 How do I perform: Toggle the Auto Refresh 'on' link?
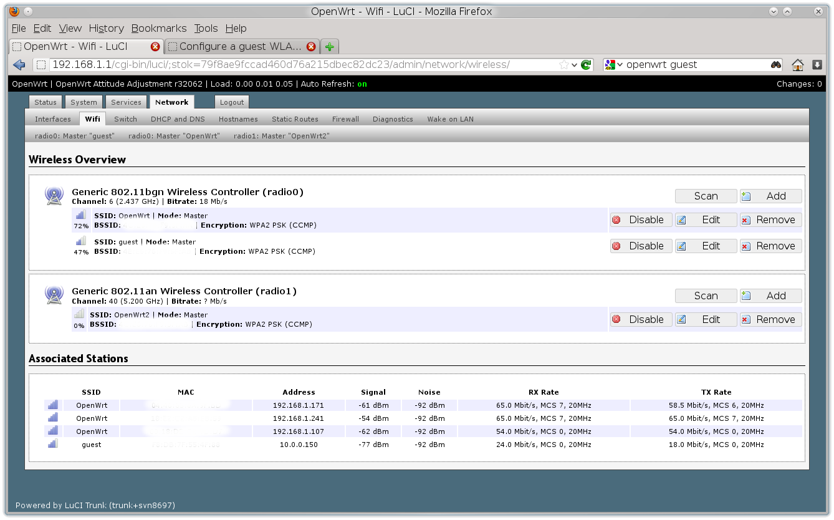coord(362,84)
